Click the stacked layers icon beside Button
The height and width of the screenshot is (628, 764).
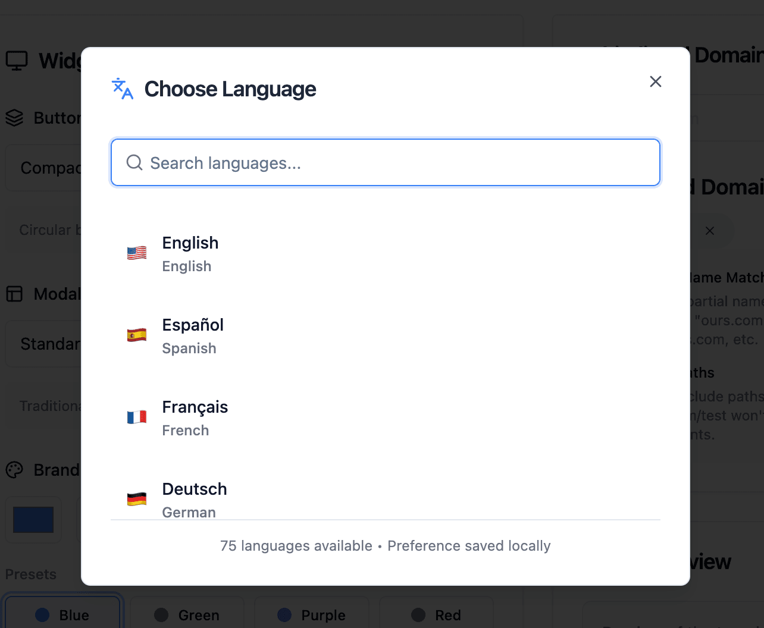[x=14, y=118]
